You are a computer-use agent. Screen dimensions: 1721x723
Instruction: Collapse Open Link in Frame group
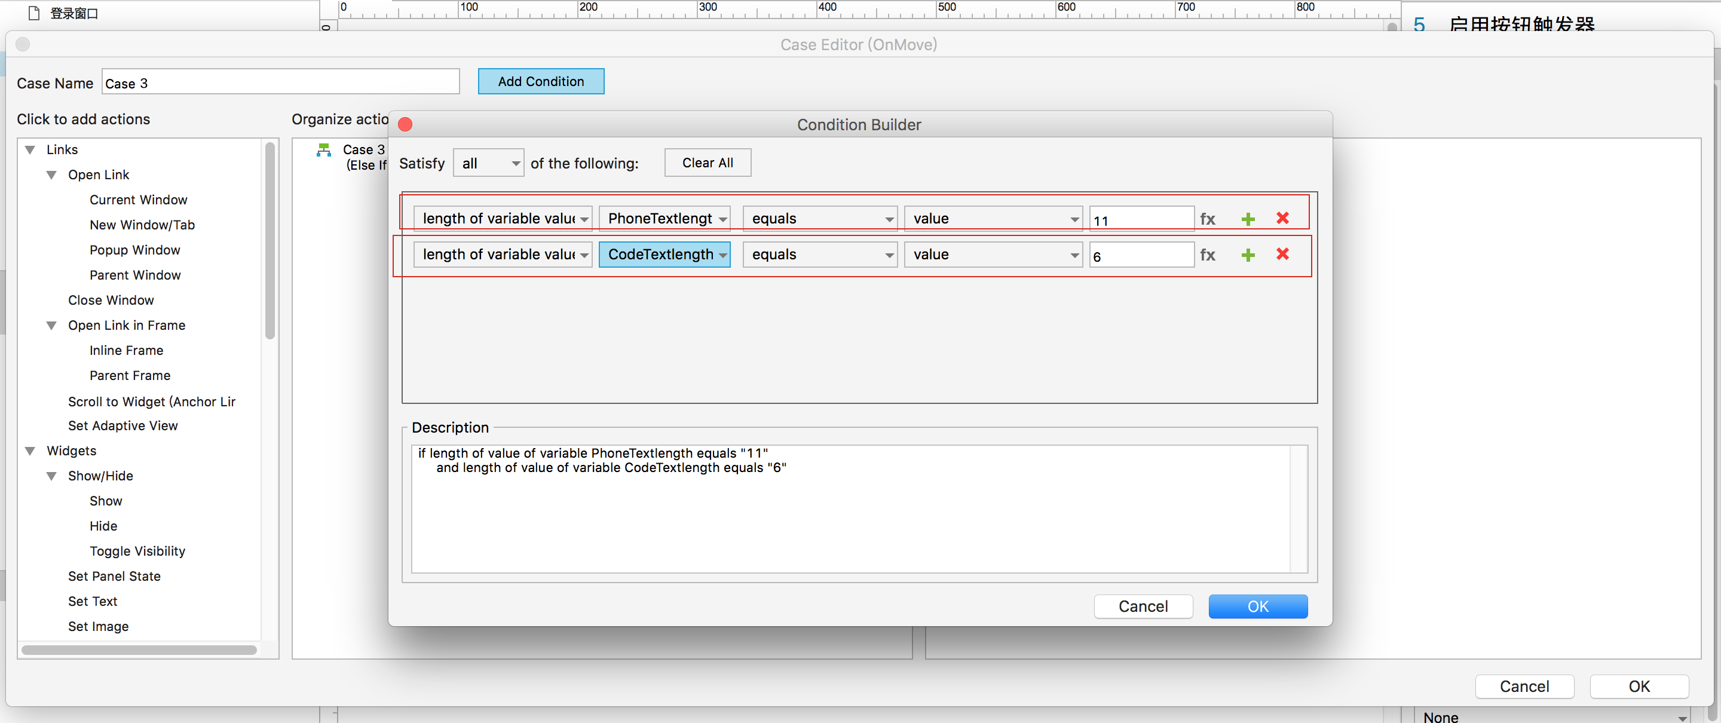pyautogui.click(x=51, y=326)
